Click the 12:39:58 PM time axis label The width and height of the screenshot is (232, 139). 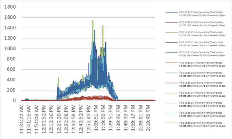coord(74,119)
